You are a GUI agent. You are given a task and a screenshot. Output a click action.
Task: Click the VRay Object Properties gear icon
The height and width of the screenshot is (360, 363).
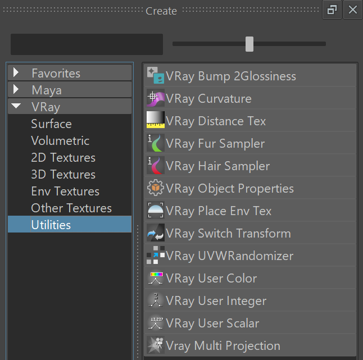(156, 188)
